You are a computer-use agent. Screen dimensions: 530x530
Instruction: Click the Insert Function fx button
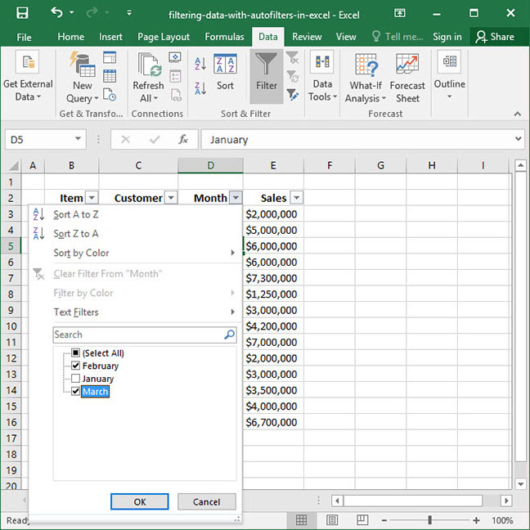click(183, 139)
